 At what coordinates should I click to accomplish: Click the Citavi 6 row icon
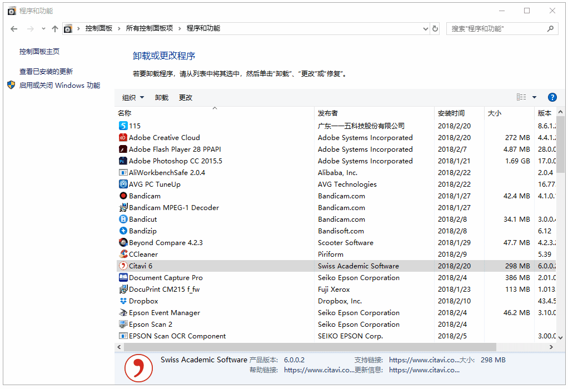pyautogui.click(x=123, y=266)
